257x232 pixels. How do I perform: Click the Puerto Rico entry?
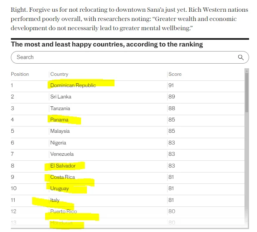64,211
